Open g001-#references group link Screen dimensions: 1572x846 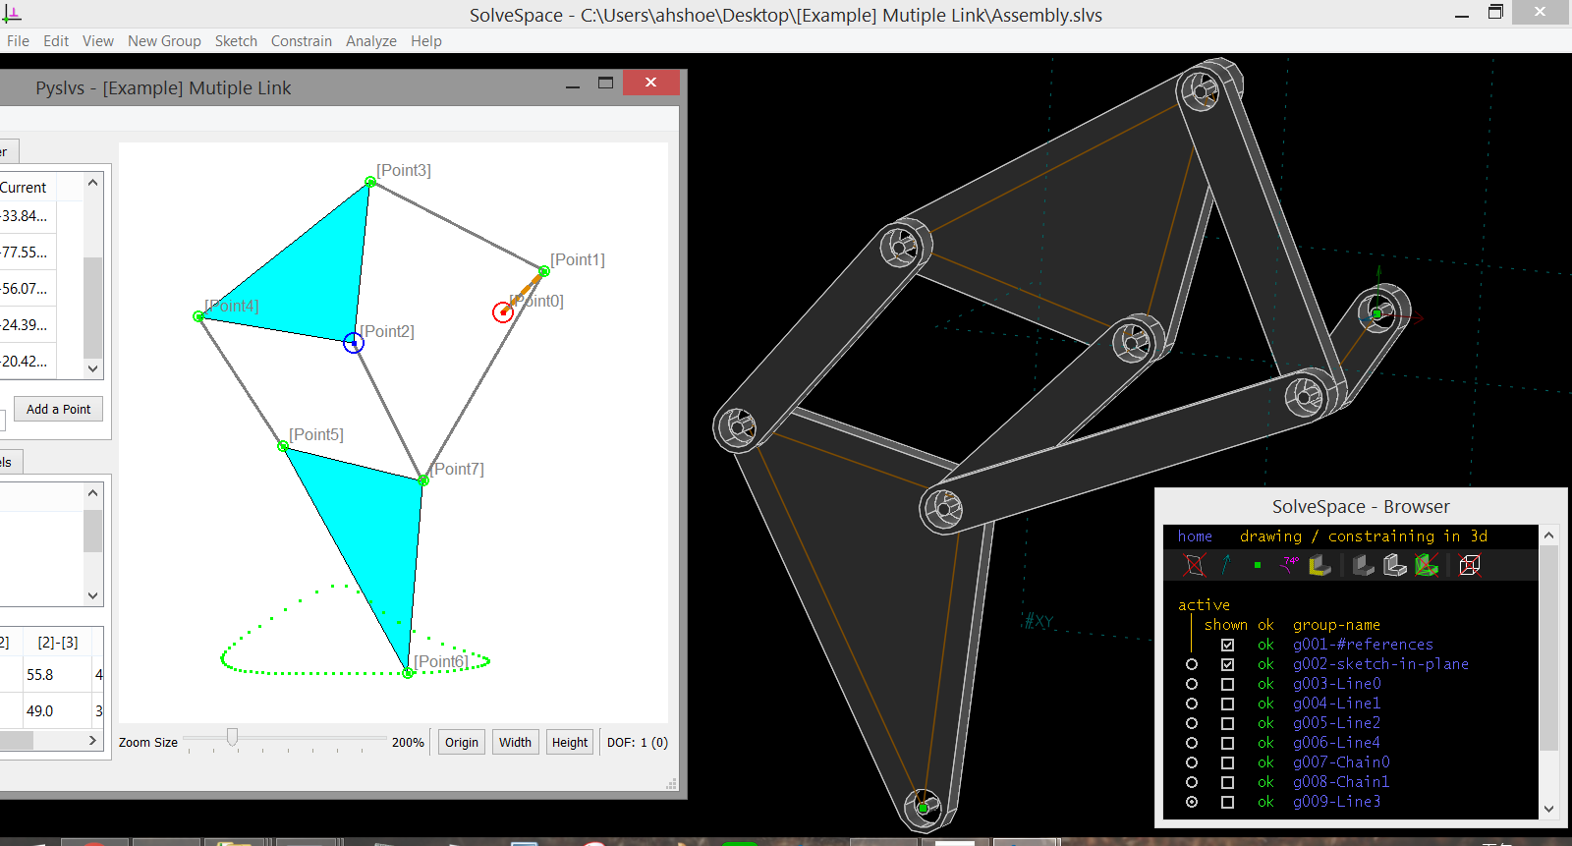[1363, 645]
